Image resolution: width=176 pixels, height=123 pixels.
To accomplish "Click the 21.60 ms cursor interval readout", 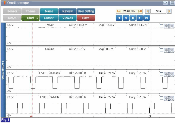I will (x=129, y=11).
